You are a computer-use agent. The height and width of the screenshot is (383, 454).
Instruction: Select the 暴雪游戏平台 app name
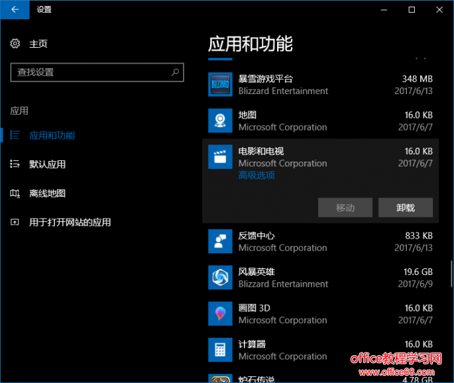[266, 79]
